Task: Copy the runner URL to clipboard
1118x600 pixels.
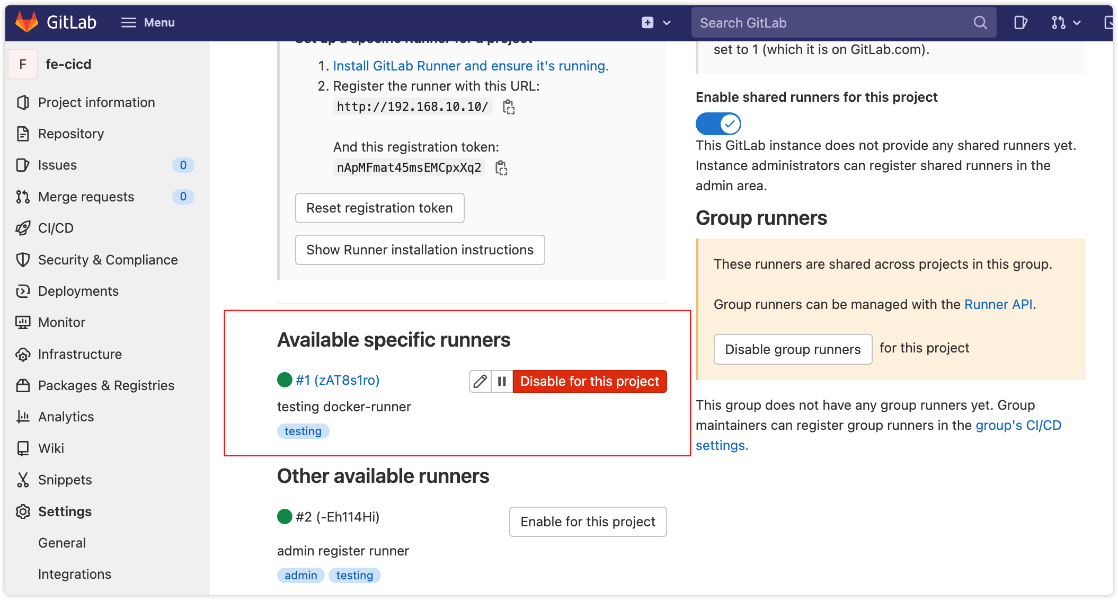Action: [x=509, y=107]
